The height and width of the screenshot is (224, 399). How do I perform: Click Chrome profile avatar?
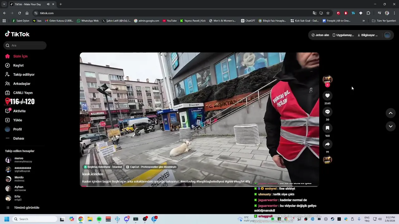pos(387,13)
